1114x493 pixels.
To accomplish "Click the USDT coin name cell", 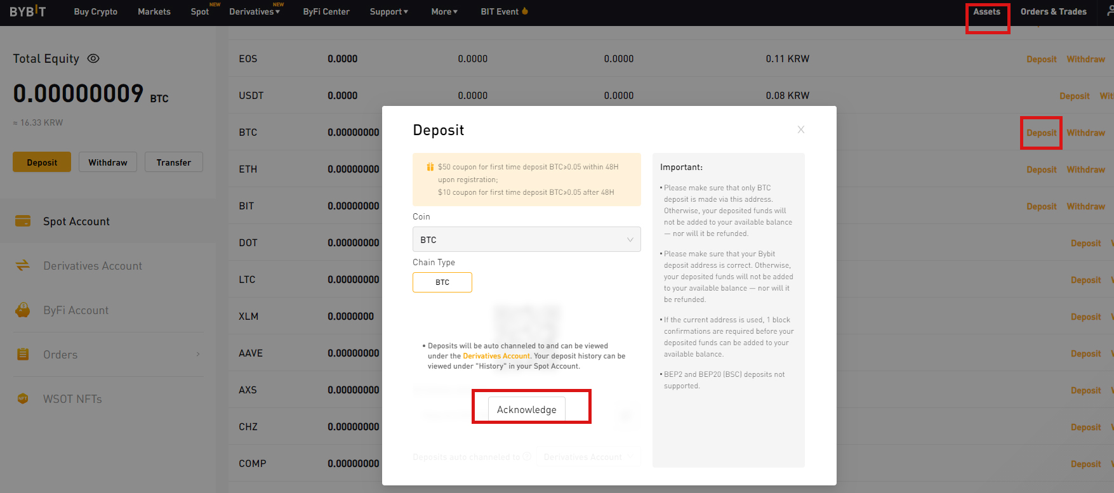I will coord(251,95).
